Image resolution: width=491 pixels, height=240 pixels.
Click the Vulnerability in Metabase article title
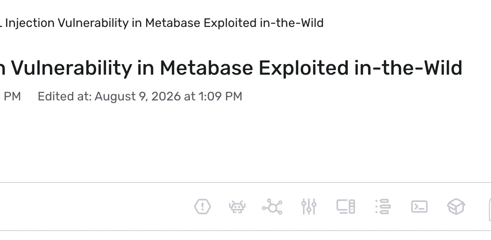(231, 68)
